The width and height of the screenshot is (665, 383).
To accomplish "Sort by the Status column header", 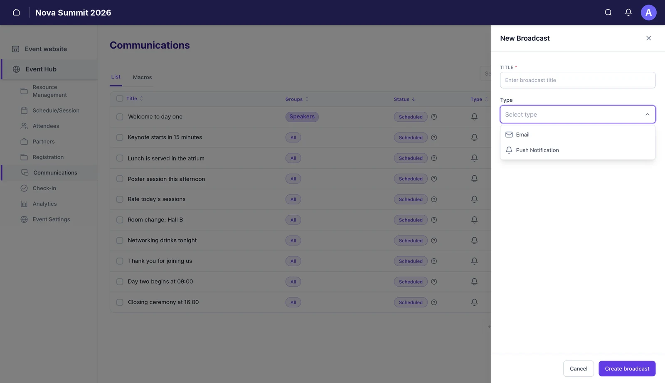I will tap(405, 99).
